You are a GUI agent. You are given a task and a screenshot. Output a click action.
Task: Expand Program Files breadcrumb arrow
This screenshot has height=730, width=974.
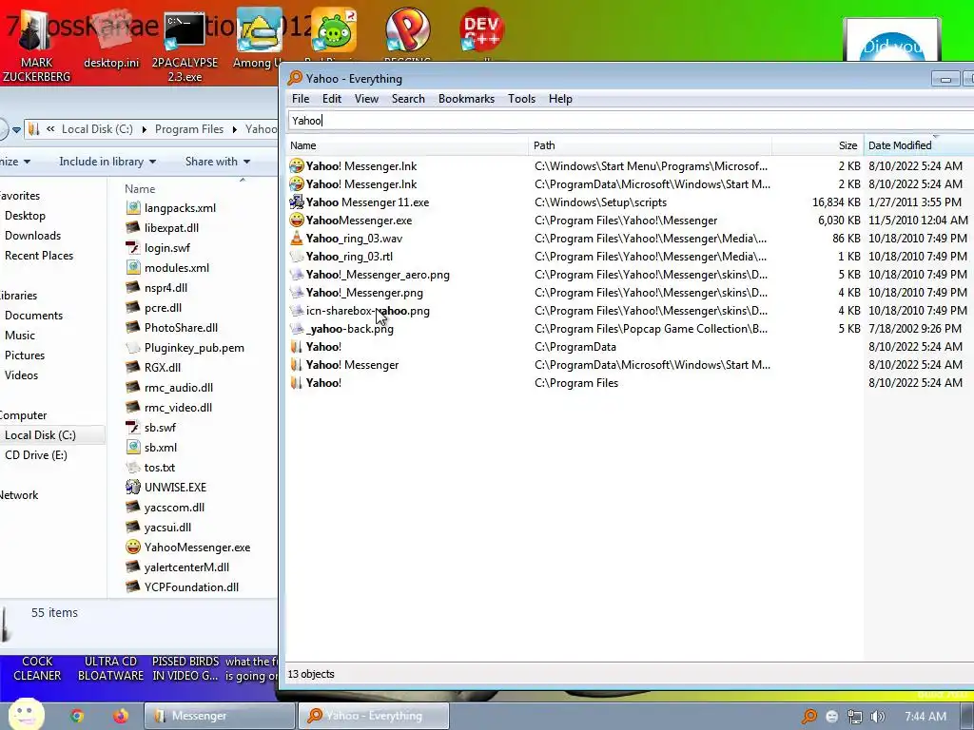point(235,129)
